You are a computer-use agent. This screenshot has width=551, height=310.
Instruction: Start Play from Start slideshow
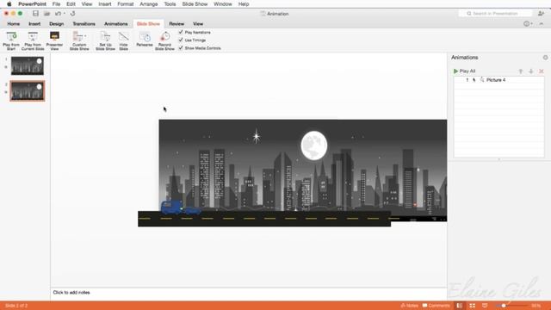pyautogui.click(x=11, y=40)
